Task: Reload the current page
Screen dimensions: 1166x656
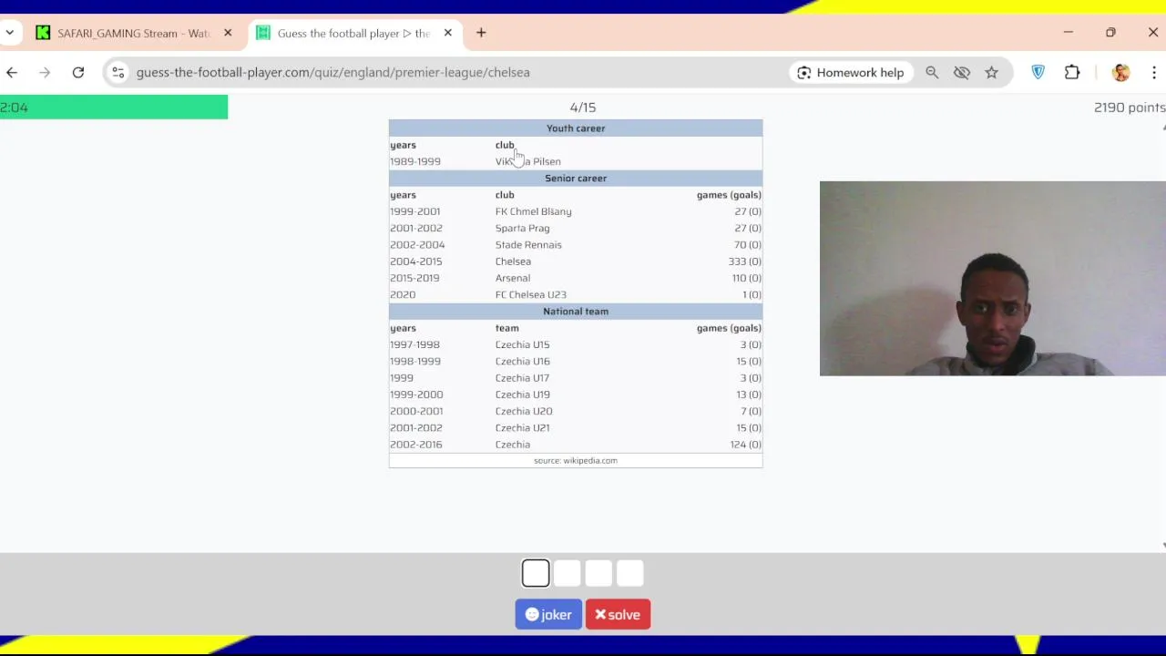Action: 78,72
